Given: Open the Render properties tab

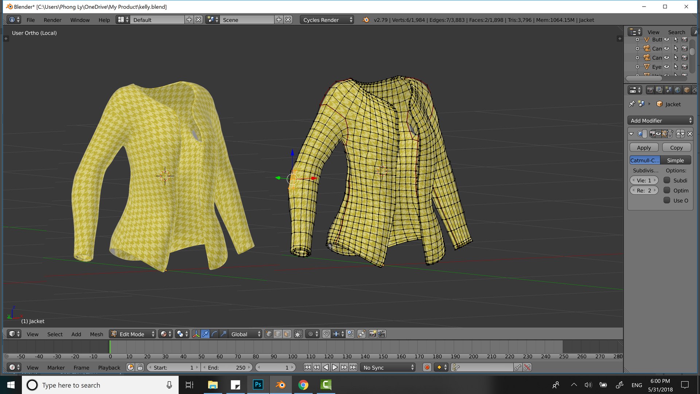Looking at the screenshot, I should tap(650, 90).
